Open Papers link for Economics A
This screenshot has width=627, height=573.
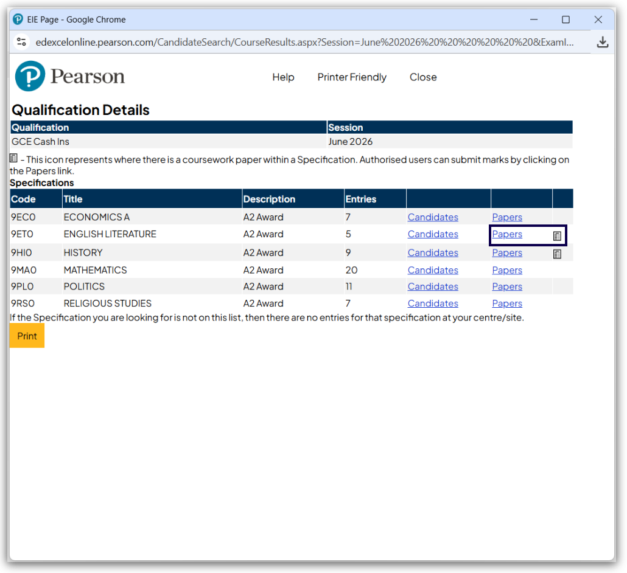[x=507, y=217]
